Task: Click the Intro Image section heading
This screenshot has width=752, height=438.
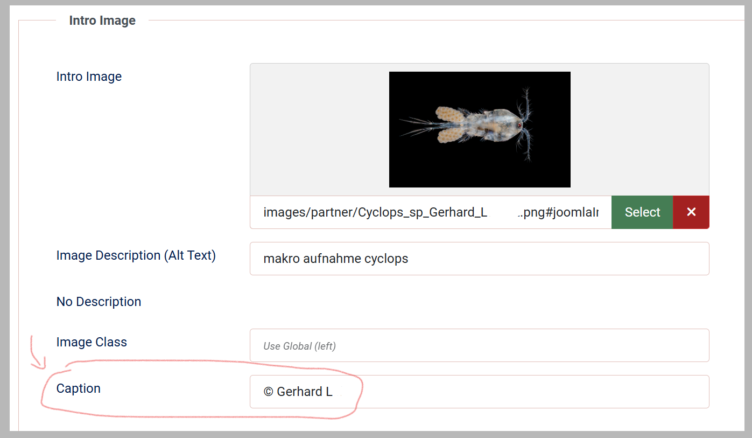Action: pos(102,20)
